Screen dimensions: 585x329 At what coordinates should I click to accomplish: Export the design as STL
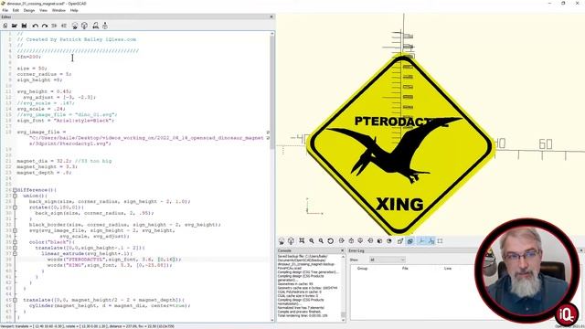[95, 26]
